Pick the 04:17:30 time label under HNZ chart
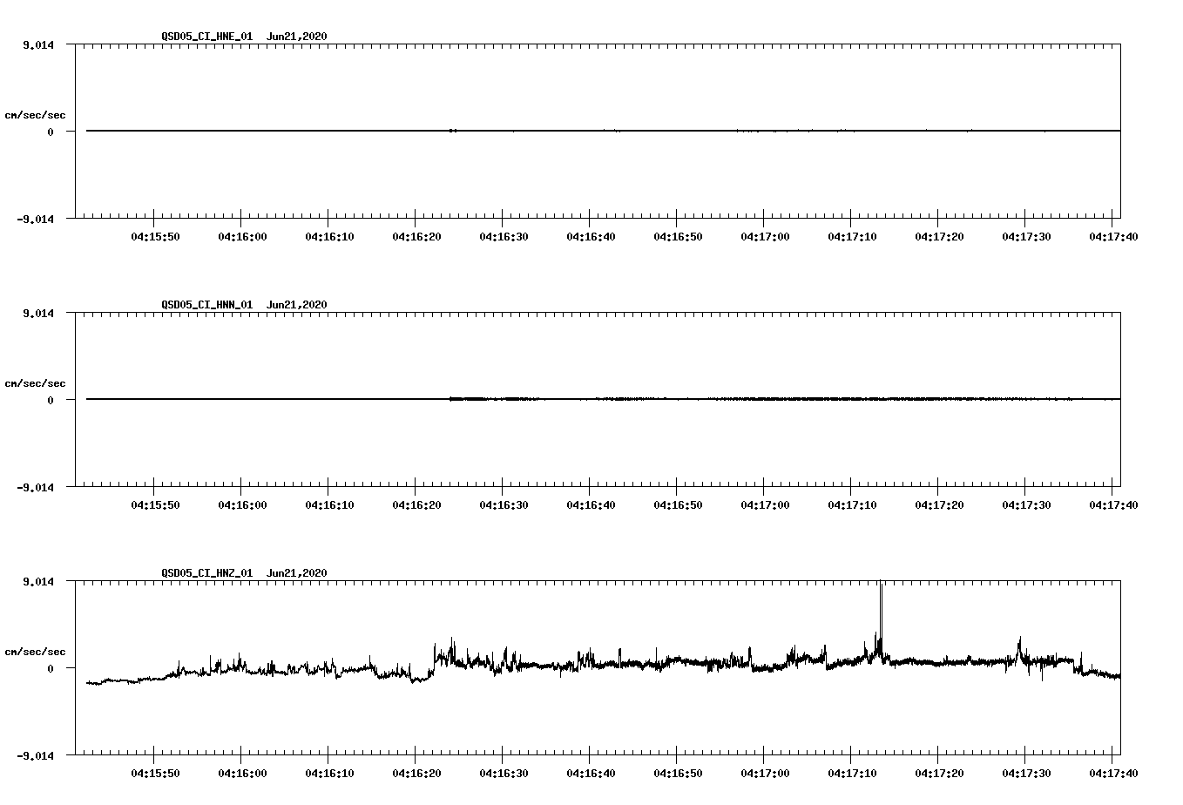Viewport: 1183px width, 805px height. pos(1026,773)
